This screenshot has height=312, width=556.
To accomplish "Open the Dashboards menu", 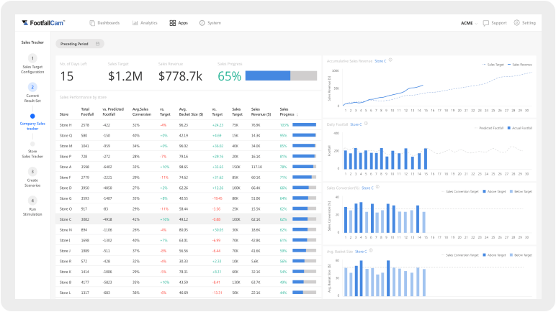I will (104, 23).
